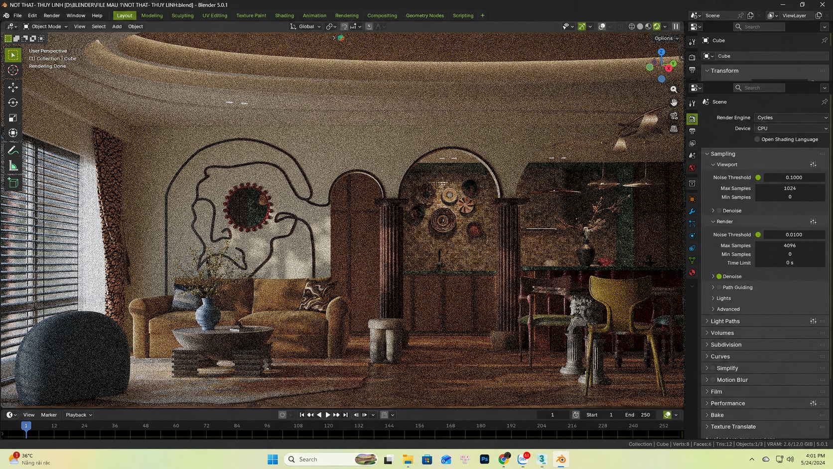Open the Material properties tab icon
Image resolution: width=833 pixels, height=469 pixels.
[692, 273]
